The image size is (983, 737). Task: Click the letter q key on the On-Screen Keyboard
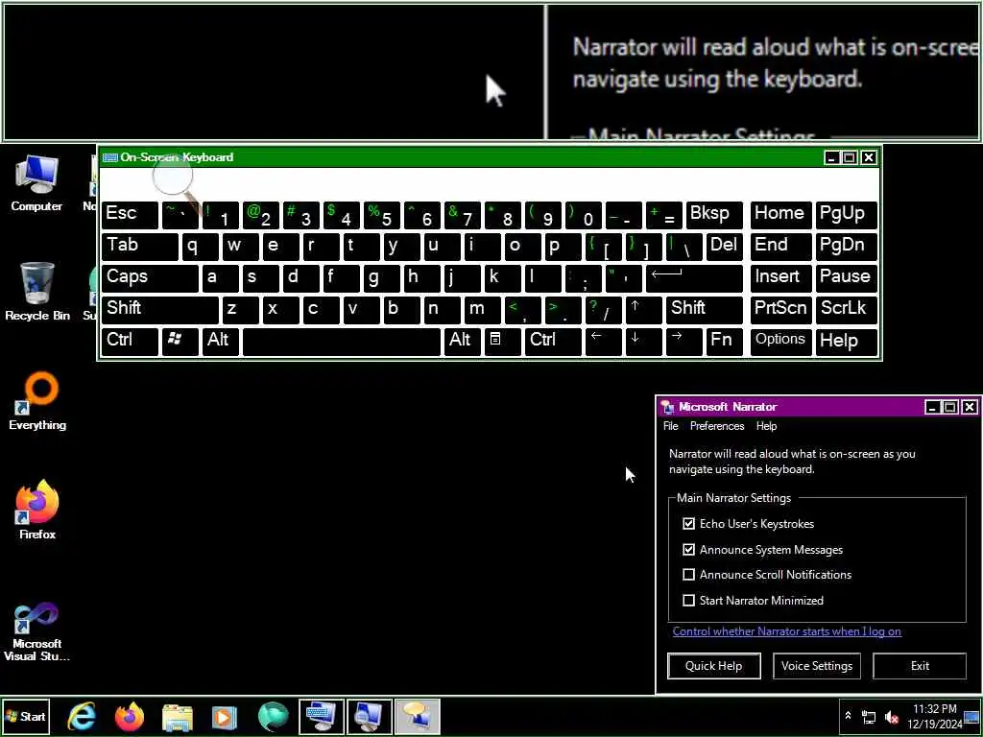point(200,247)
